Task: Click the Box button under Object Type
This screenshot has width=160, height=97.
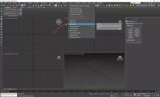Action: [130, 29]
